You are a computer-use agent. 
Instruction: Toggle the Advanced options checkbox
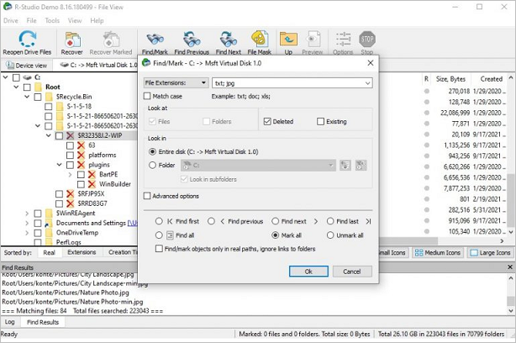pyautogui.click(x=149, y=196)
